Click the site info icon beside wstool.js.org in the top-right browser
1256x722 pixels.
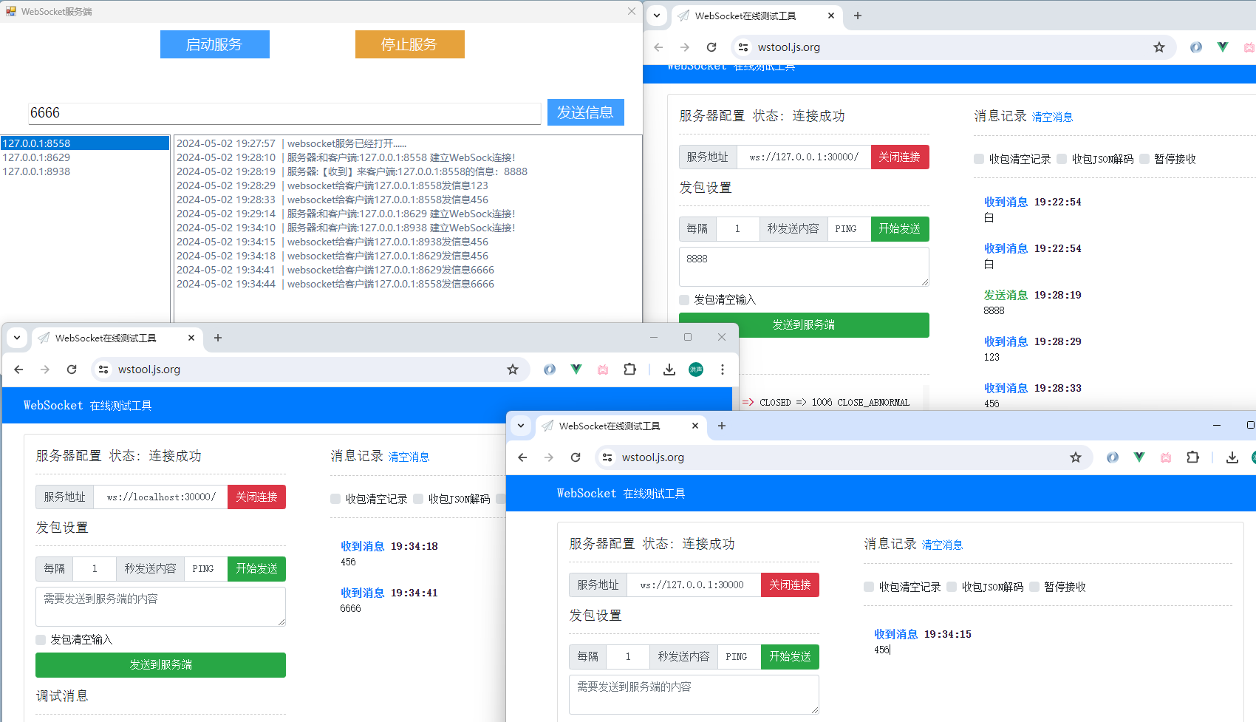pos(743,47)
